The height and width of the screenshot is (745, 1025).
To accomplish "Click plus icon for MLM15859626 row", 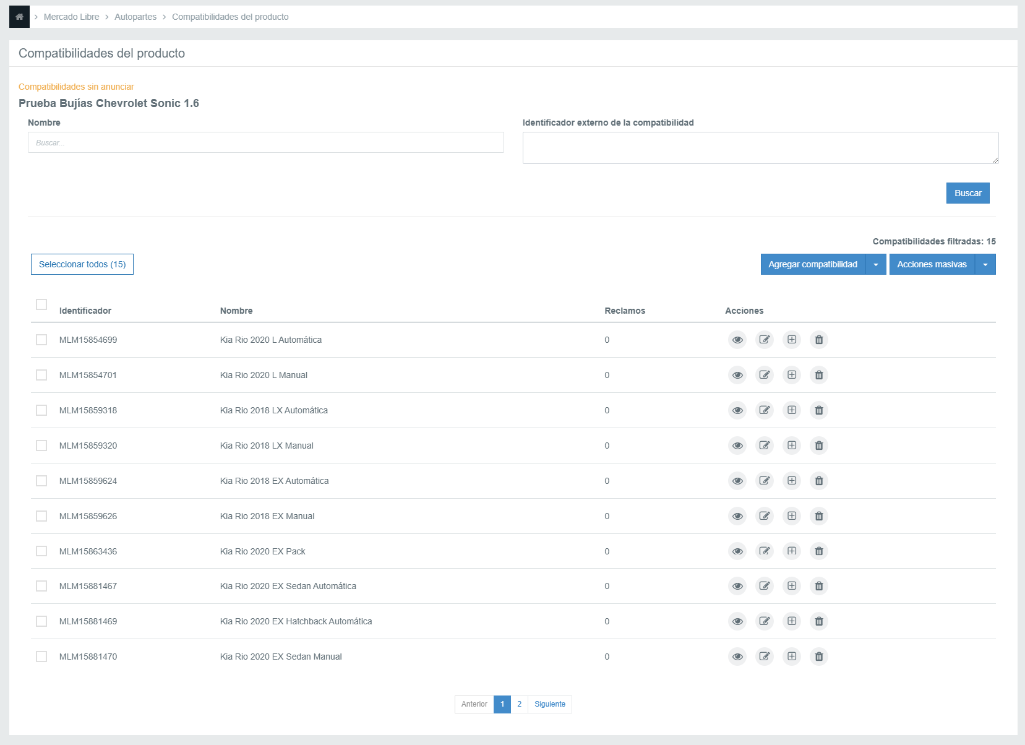I will click(792, 516).
